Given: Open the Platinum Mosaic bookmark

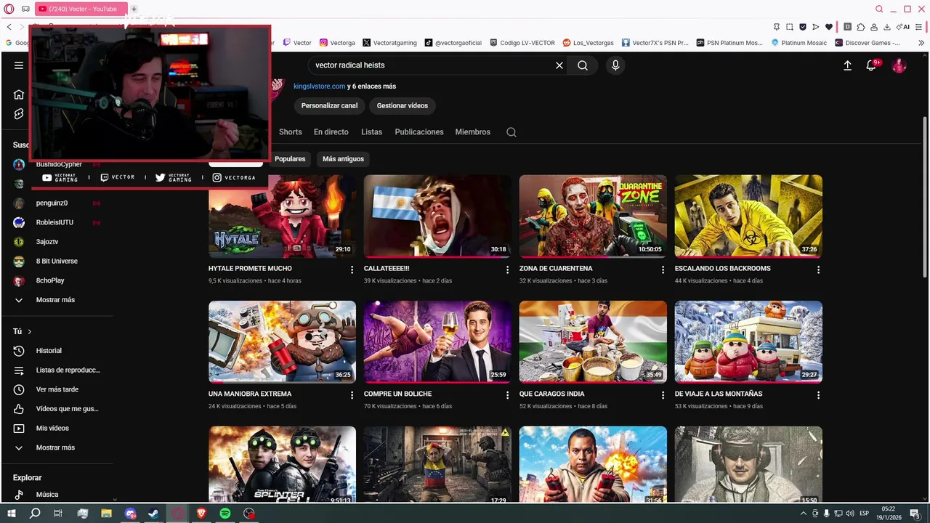Looking at the screenshot, I should tap(798, 43).
